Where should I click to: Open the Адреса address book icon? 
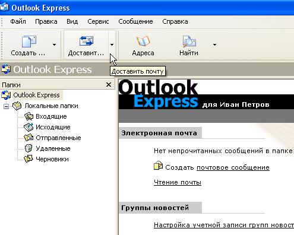point(143,42)
